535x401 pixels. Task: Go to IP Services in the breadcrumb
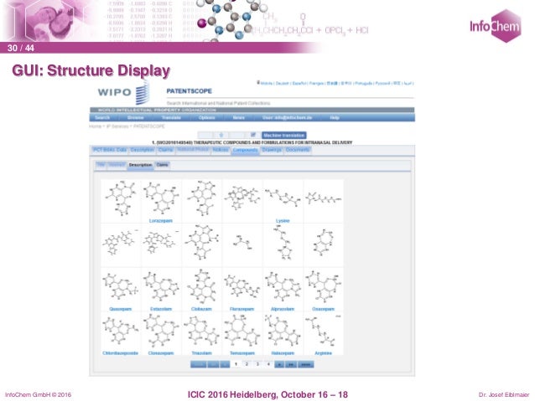[117, 126]
